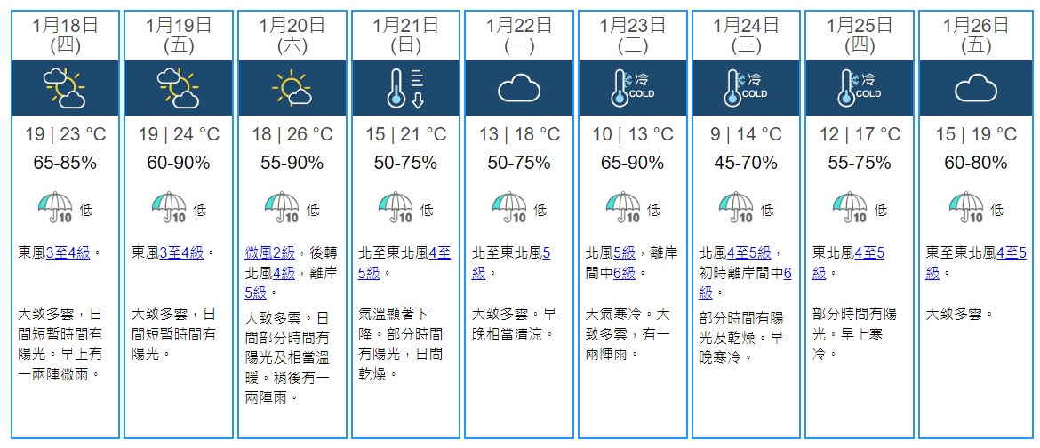Click the 9 | 14 °C temperature on 1月24日
The image size is (1040, 448).
point(746,135)
